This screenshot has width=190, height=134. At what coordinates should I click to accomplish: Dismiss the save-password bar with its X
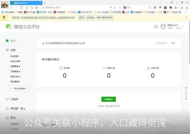tap(187, 17)
